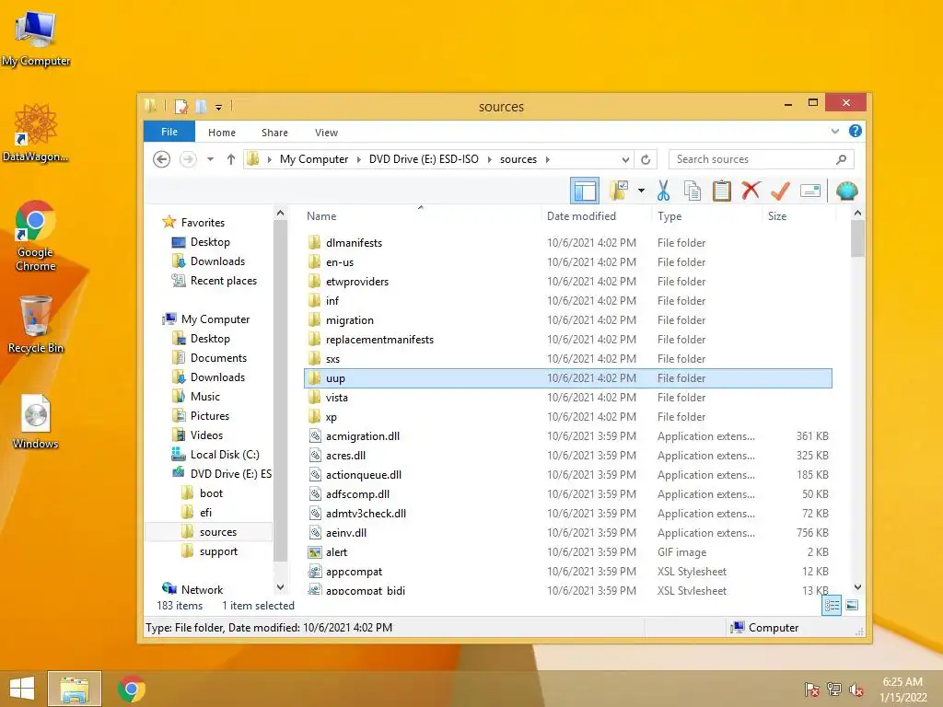Open Customize Quick Access Toolbar dropdown
This screenshot has width=943, height=707.
point(218,108)
